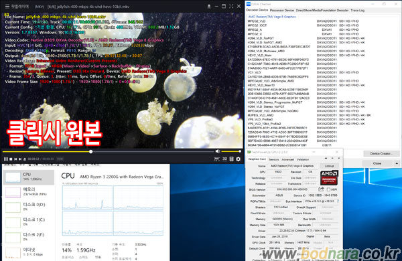This screenshot has width=402, height=261.
Task: Toggle the UEFI checkbox in GPU-Z
Action: (x=328, y=189)
